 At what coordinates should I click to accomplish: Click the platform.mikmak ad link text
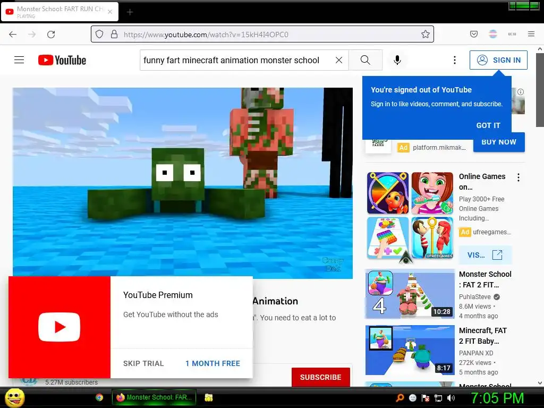439,148
